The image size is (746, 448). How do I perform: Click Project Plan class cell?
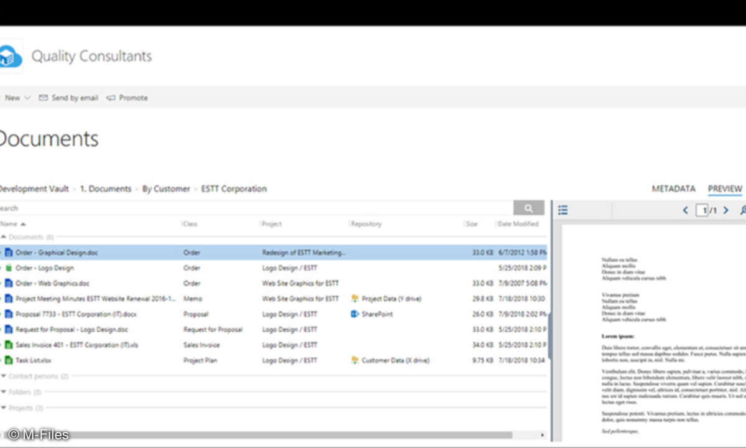tap(200, 360)
